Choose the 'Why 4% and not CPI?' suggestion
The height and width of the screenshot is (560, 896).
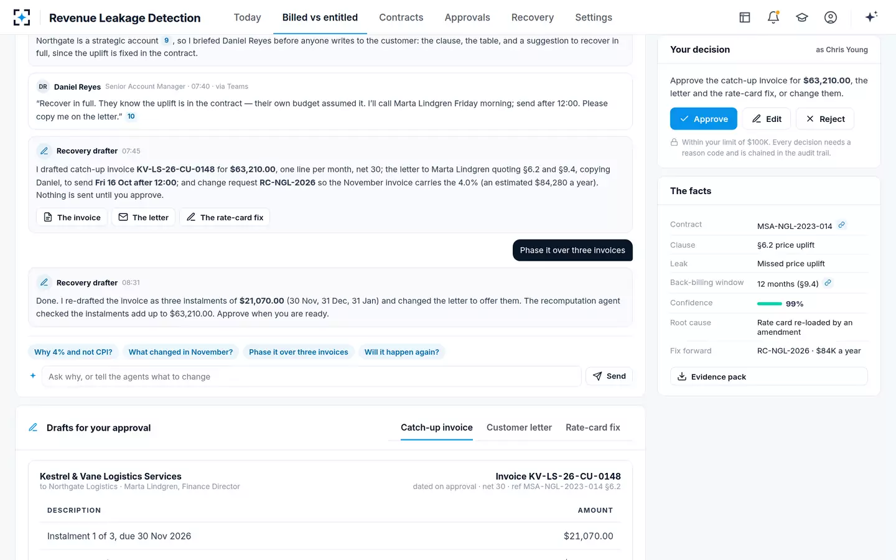73,352
